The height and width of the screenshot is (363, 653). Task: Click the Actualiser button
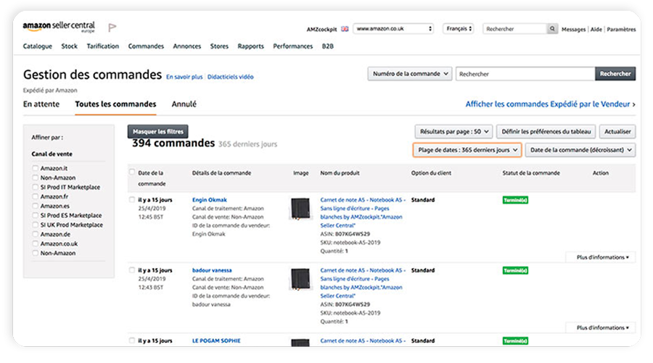click(x=617, y=131)
